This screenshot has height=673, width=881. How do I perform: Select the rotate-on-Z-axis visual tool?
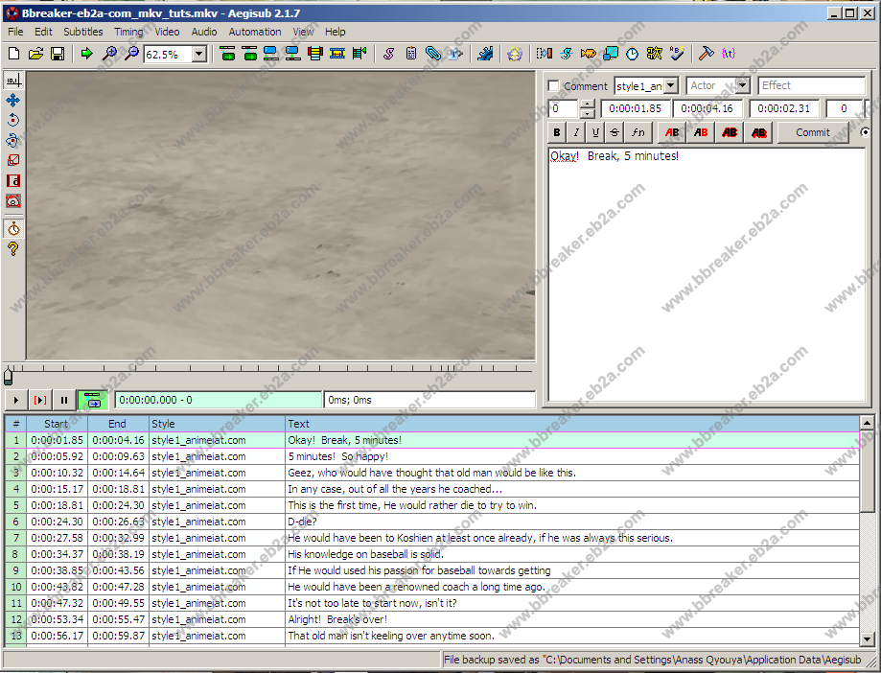pyautogui.click(x=13, y=120)
